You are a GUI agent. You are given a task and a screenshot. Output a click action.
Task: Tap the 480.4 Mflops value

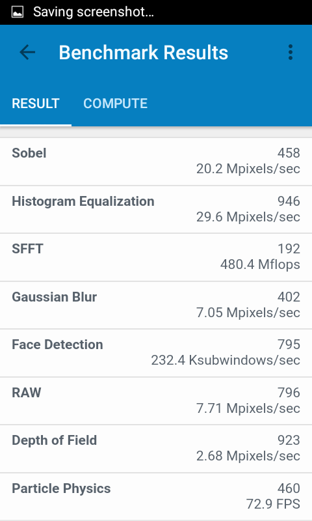[x=260, y=265]
